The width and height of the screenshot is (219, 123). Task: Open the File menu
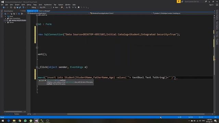click(x=2, y=4)
